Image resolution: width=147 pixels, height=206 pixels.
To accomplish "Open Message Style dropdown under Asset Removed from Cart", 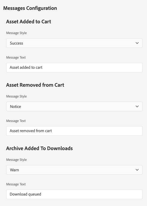I will (74, 106).
